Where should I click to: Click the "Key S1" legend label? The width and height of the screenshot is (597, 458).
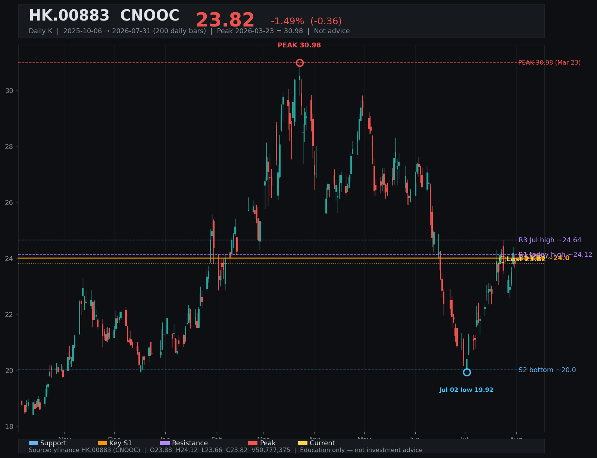click(x=121, y=443)
